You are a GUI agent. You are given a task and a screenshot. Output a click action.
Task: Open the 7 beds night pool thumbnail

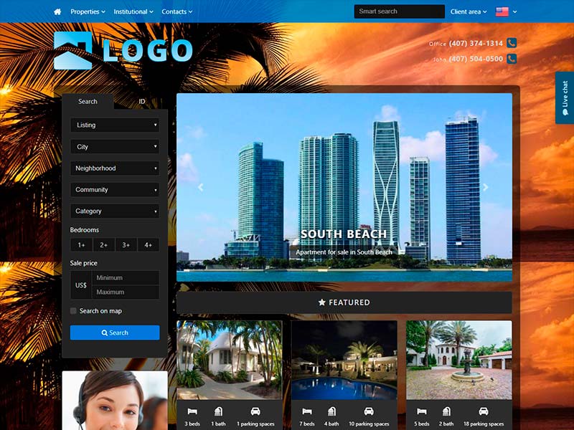click(x=344, y=360)
